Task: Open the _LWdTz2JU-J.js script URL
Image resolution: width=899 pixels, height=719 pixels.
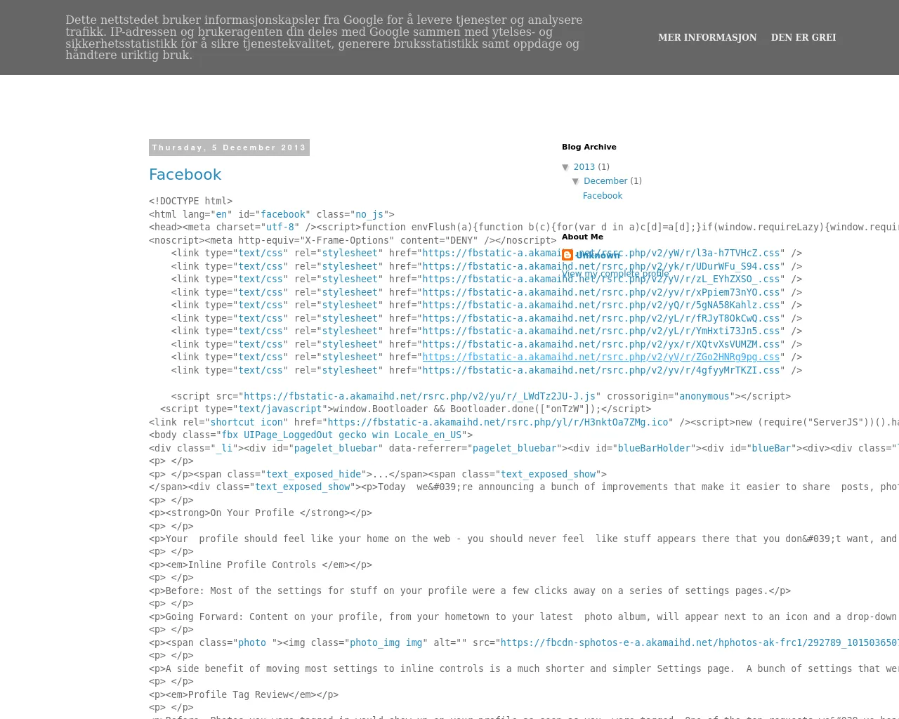Action: click(x=419, y=396)
